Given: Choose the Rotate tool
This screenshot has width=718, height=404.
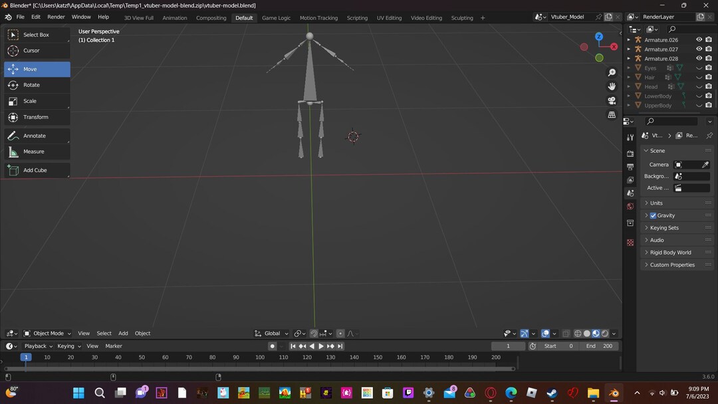Looking at the screenshot, I should [37, 85].
